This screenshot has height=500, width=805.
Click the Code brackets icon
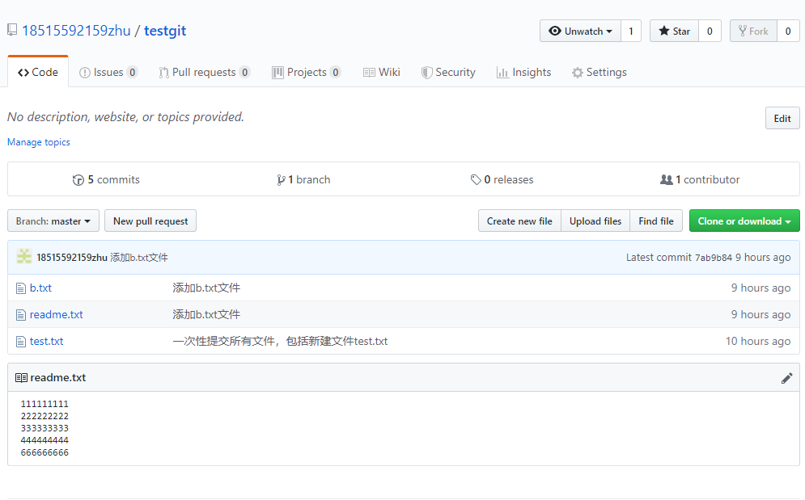pyautogui.click(x=23, y=73)
